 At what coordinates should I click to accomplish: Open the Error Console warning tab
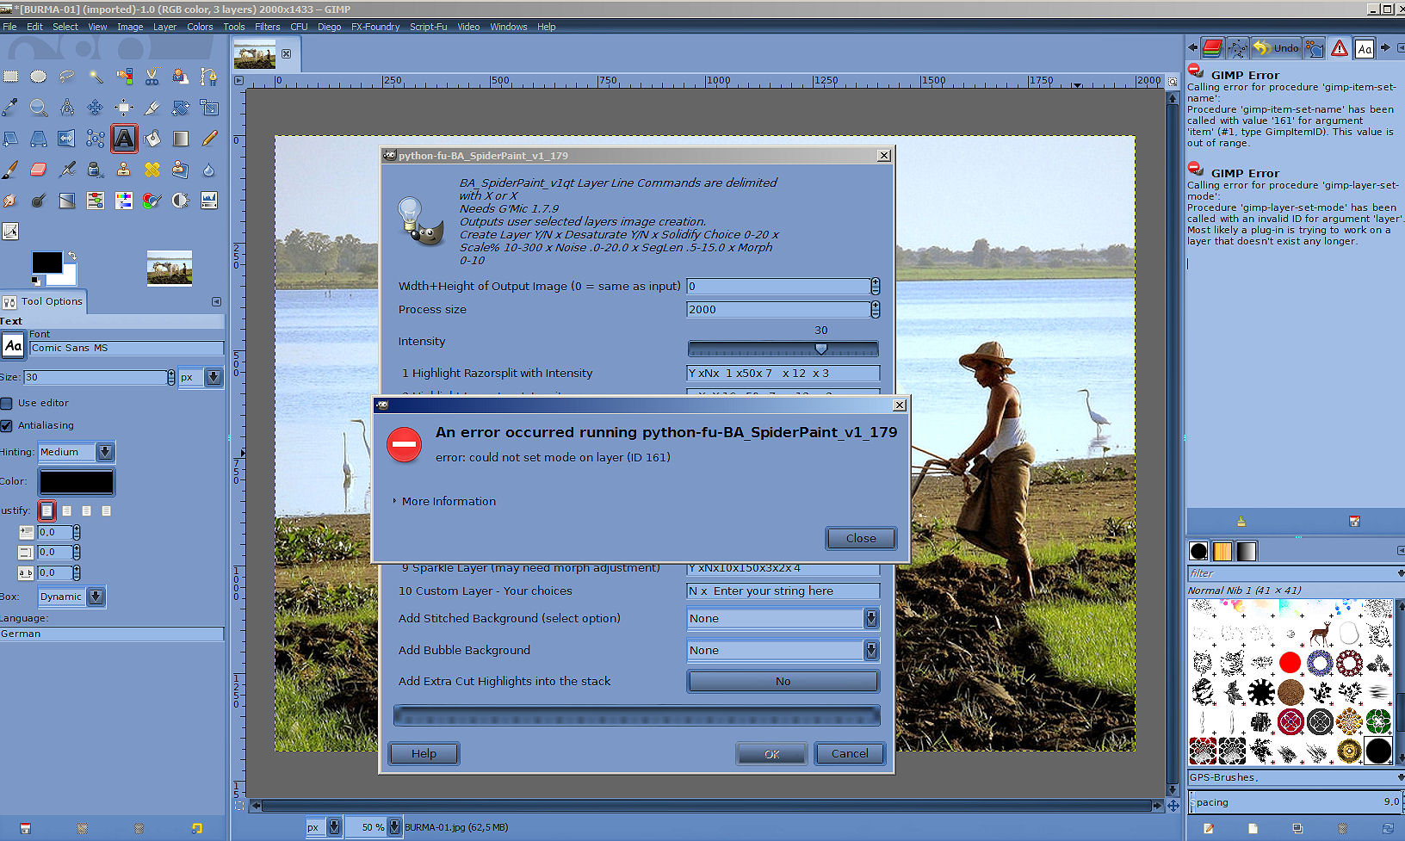click(x=1340, y=48)
